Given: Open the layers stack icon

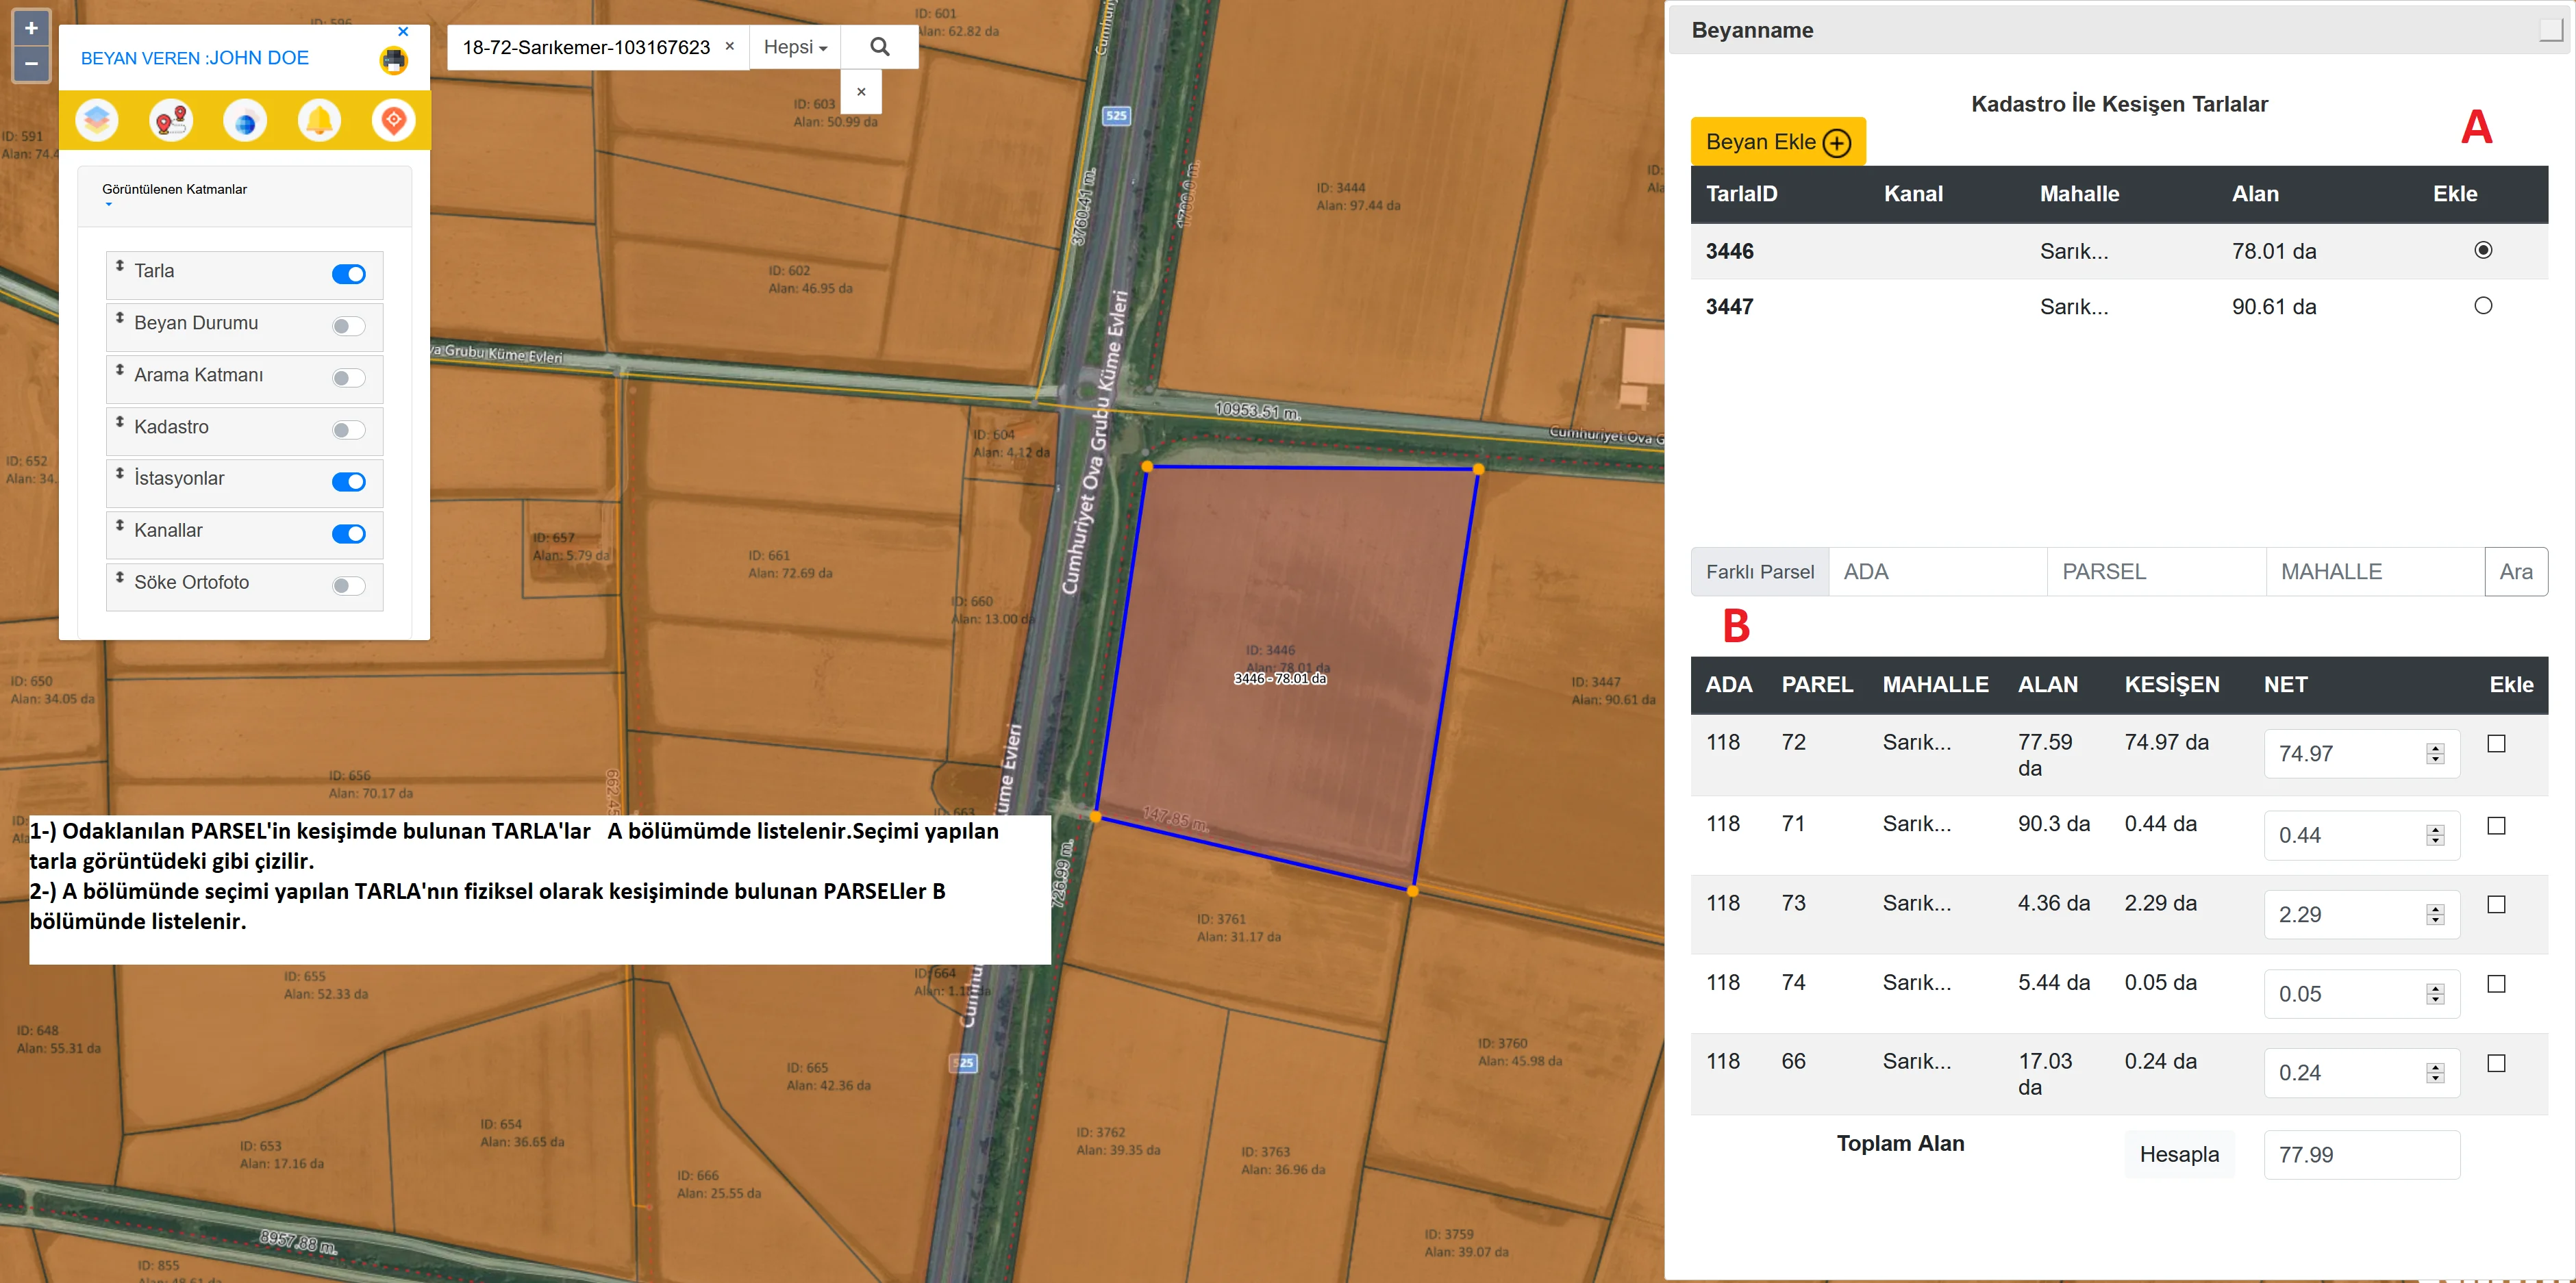Looking at the screenshot, I should [x=97, y=121].
